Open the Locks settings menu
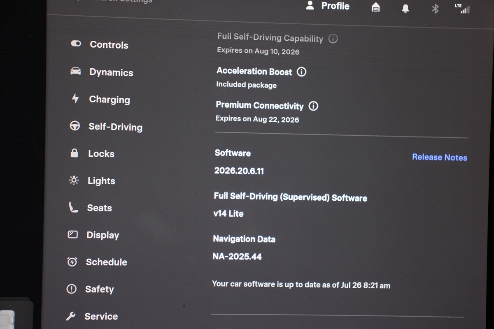 (x=92, y=153)
